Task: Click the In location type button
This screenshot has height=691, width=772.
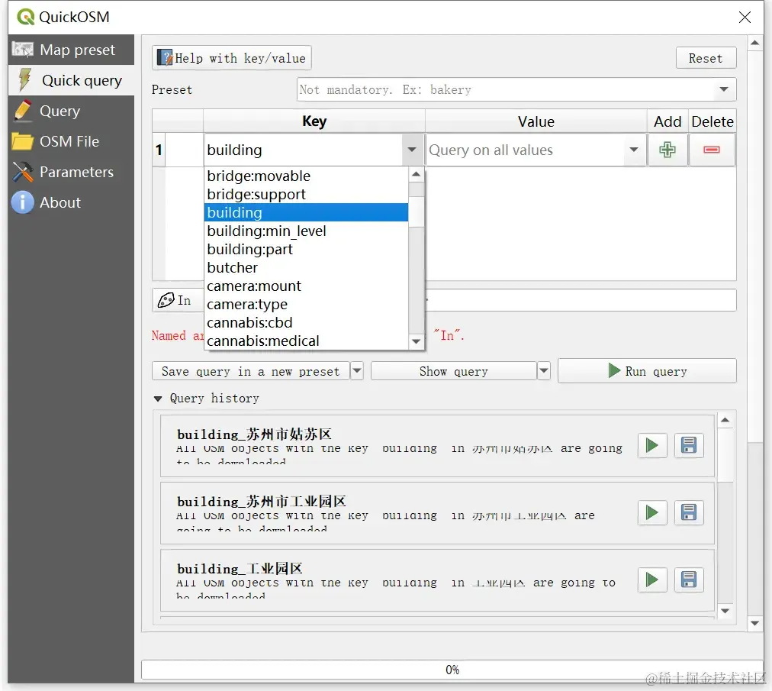Action: pyautogui.click(x=178, y=300)
